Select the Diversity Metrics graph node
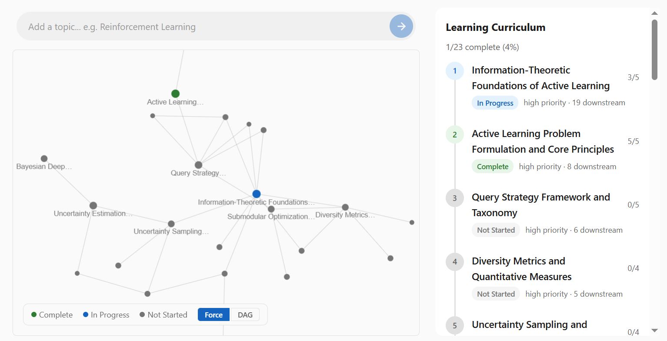The height and width of the screenshot is (341, 667). (345, 207)
